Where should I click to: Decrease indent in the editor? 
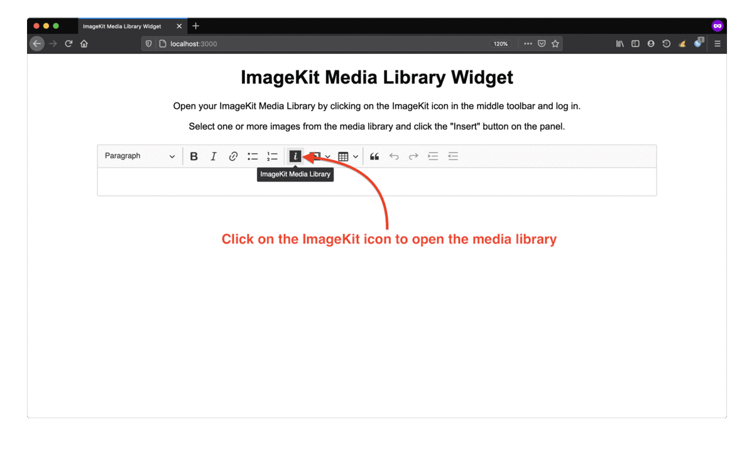coord(453,156)
